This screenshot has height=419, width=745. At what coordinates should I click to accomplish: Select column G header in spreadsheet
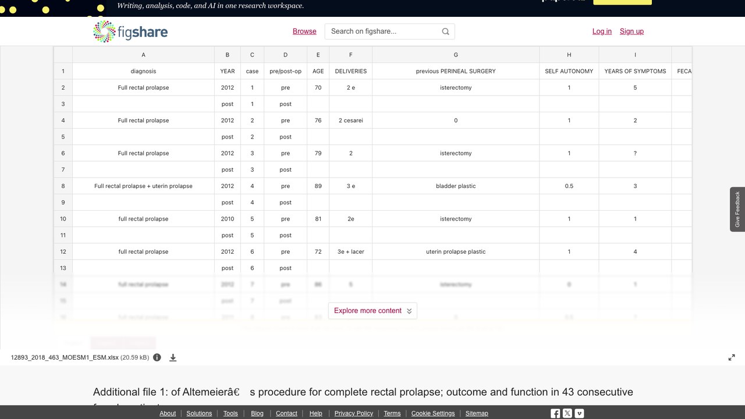click(x=456, y=55)
